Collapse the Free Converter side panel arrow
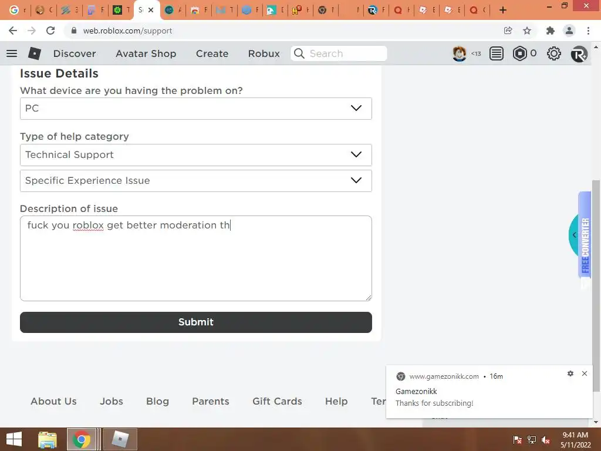 click(574, 235)
